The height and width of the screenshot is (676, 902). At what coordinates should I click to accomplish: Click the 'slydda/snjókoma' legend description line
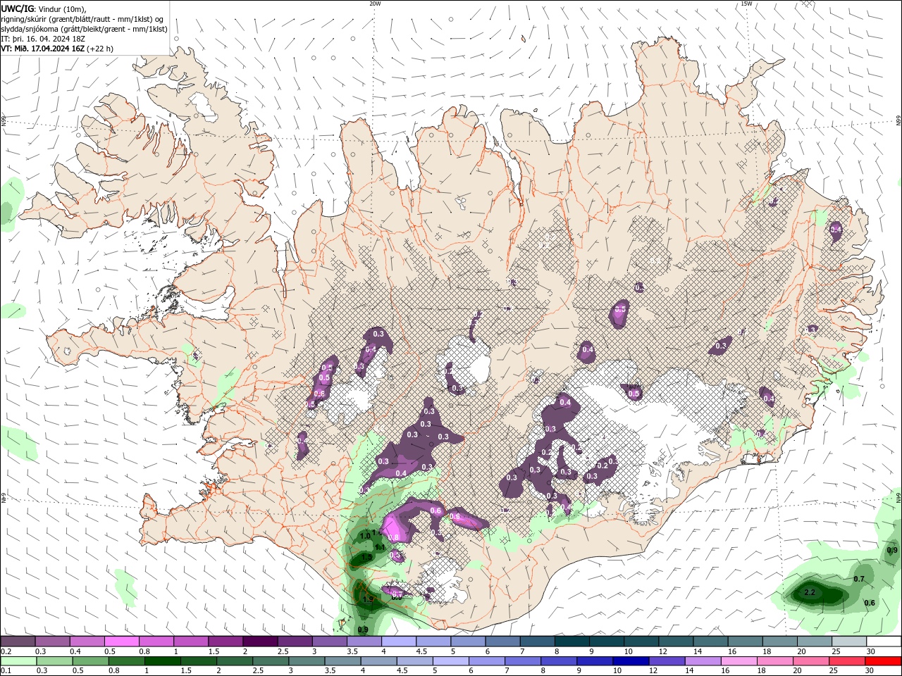(x=84, y=29)
